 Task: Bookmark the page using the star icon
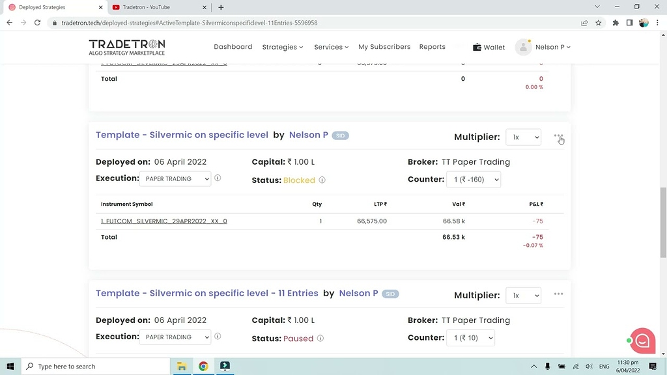click(x=598, y=22)
